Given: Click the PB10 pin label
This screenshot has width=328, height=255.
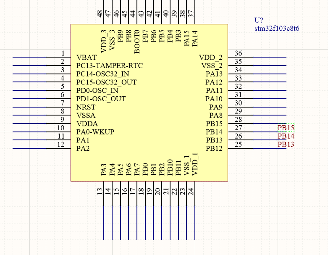Looking at the screenshot, I should [x=170, y=167].
